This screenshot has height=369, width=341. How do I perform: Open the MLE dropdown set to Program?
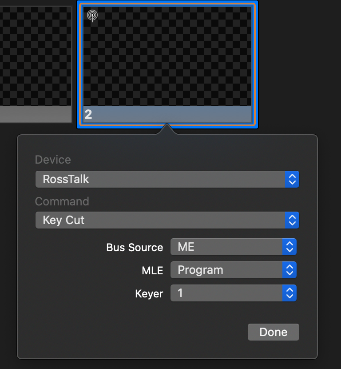click(234, 270)
